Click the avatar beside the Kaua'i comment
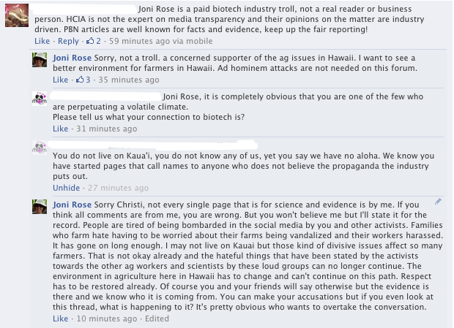The height and width of the screenshot is (328, 454). pyautogui.click(x=41, y=150)
